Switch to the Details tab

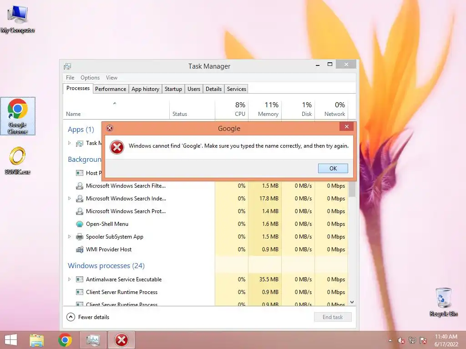214,89
